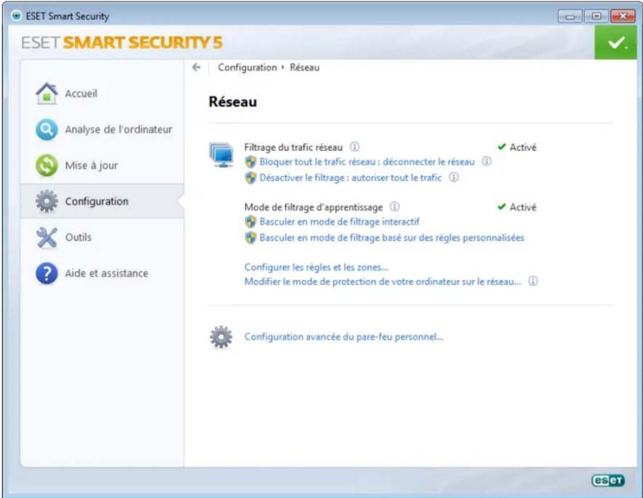Click the shield icon before Désactiver le filtrage
Image resolution: width=643 pixels, height=498 pixels.
250,178
